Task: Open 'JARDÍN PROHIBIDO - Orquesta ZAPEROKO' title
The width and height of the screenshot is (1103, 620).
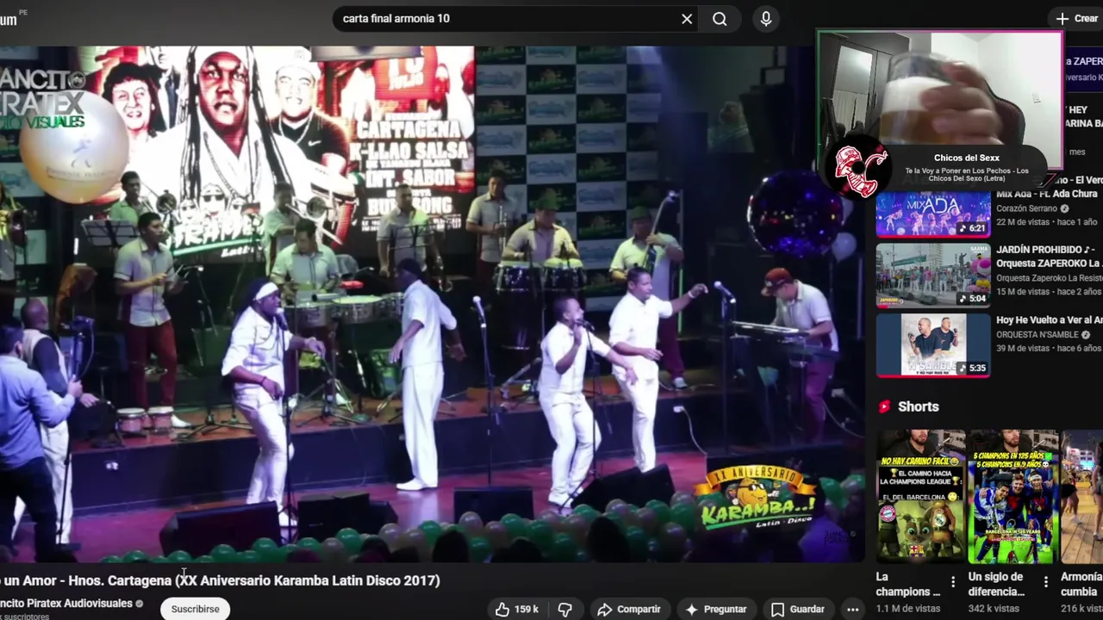Action: (x=1049, y=257)
